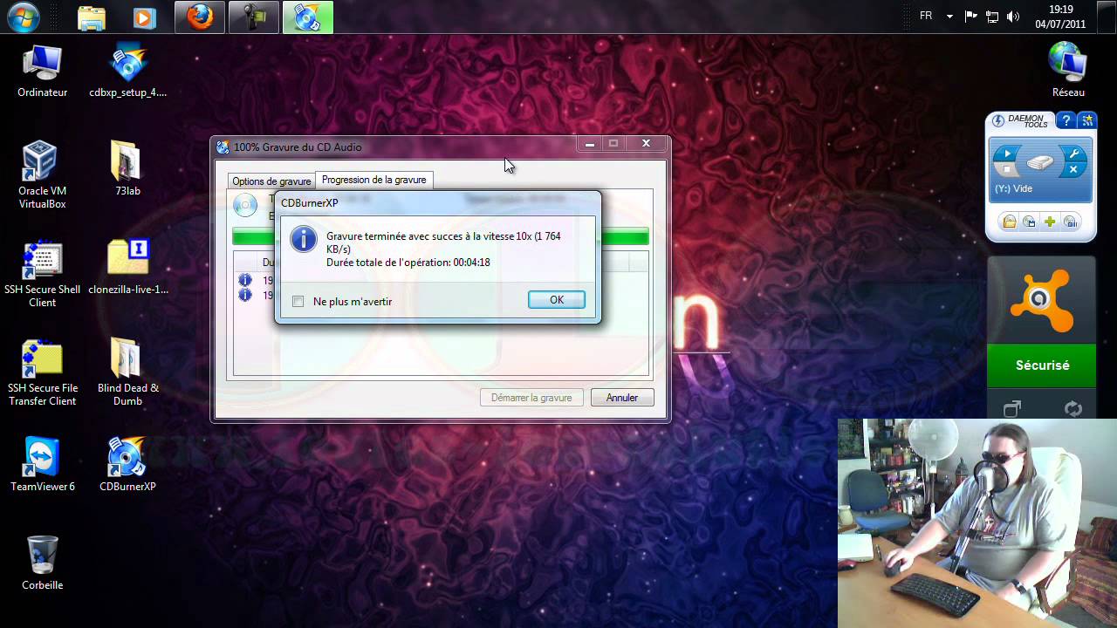Switch to the 'Options de gravure' tab
Image resolution: width=1117 pixels, height=628 pixels.
point(271,181)
